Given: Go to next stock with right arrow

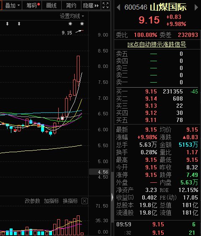Looking at the screenshot, I should [x=196, y=8].
